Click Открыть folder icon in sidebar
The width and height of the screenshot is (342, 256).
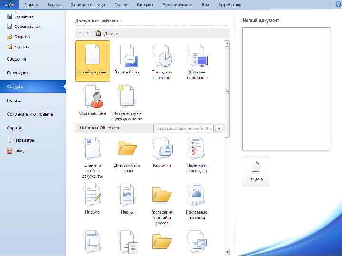coord(9,37)
